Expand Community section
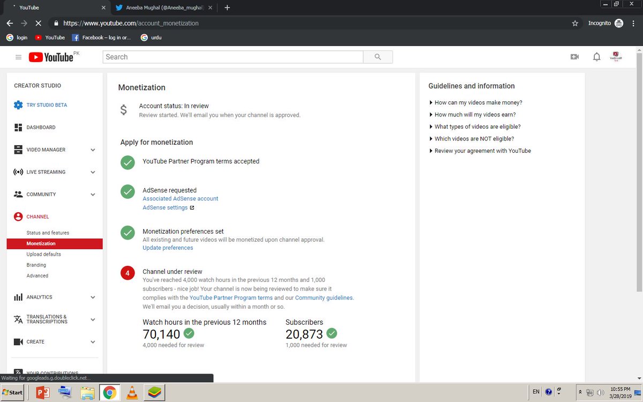Image resolution: width=643 pixels, height=402 pixels. pyautogui.click(x=93, y=195)
